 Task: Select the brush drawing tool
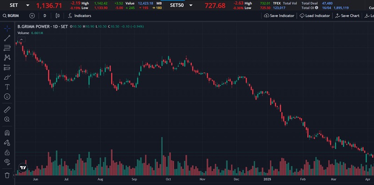[7, 77]
